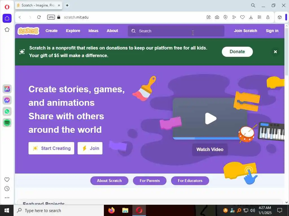
Task: Open the notifications action center icon
Action: click(x=280, y=210)
